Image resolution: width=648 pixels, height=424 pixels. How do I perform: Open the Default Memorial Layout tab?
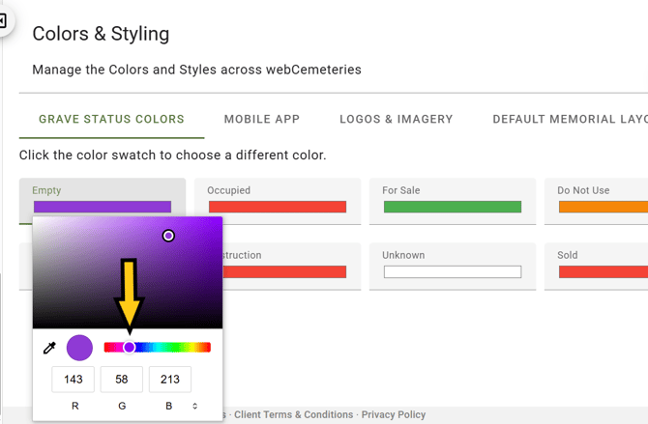(569, 120)
